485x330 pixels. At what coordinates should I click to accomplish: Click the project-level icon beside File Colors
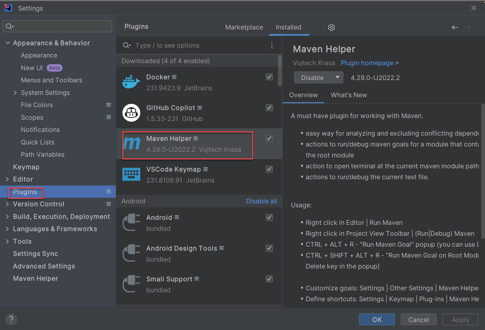[x=109, y=105]
